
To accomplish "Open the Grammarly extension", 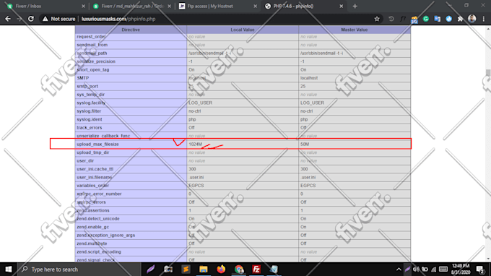I will click(426, 19).
